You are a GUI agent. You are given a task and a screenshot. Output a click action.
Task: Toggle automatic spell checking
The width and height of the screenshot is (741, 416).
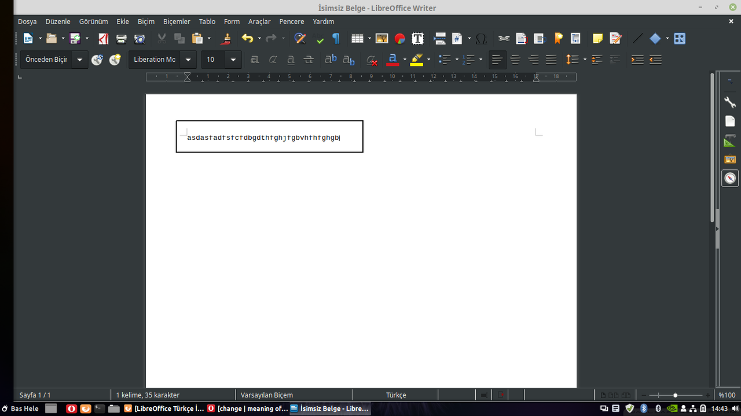point(320,39)
